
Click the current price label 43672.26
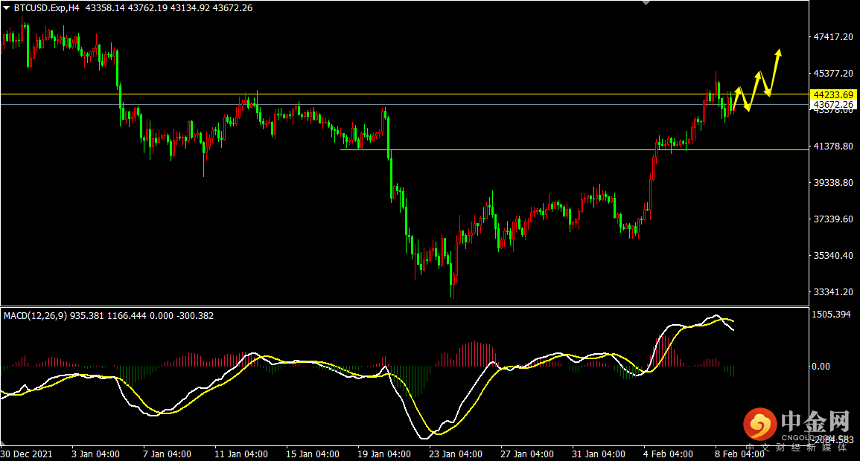coord(833,105)
